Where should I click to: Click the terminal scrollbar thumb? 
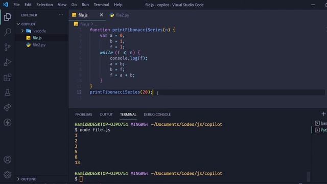tap(309, 176)
